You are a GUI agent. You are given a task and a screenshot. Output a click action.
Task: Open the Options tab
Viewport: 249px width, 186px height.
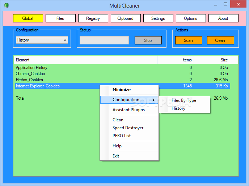tap(191, 18)
